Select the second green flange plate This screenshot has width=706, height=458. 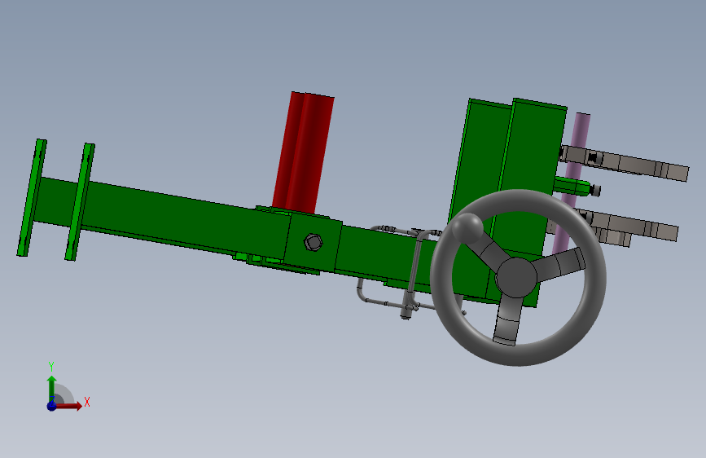pos(80,201)
